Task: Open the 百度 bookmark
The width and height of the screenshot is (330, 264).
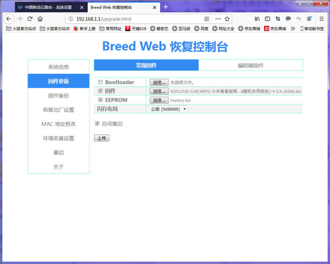Action: [201, 28]
